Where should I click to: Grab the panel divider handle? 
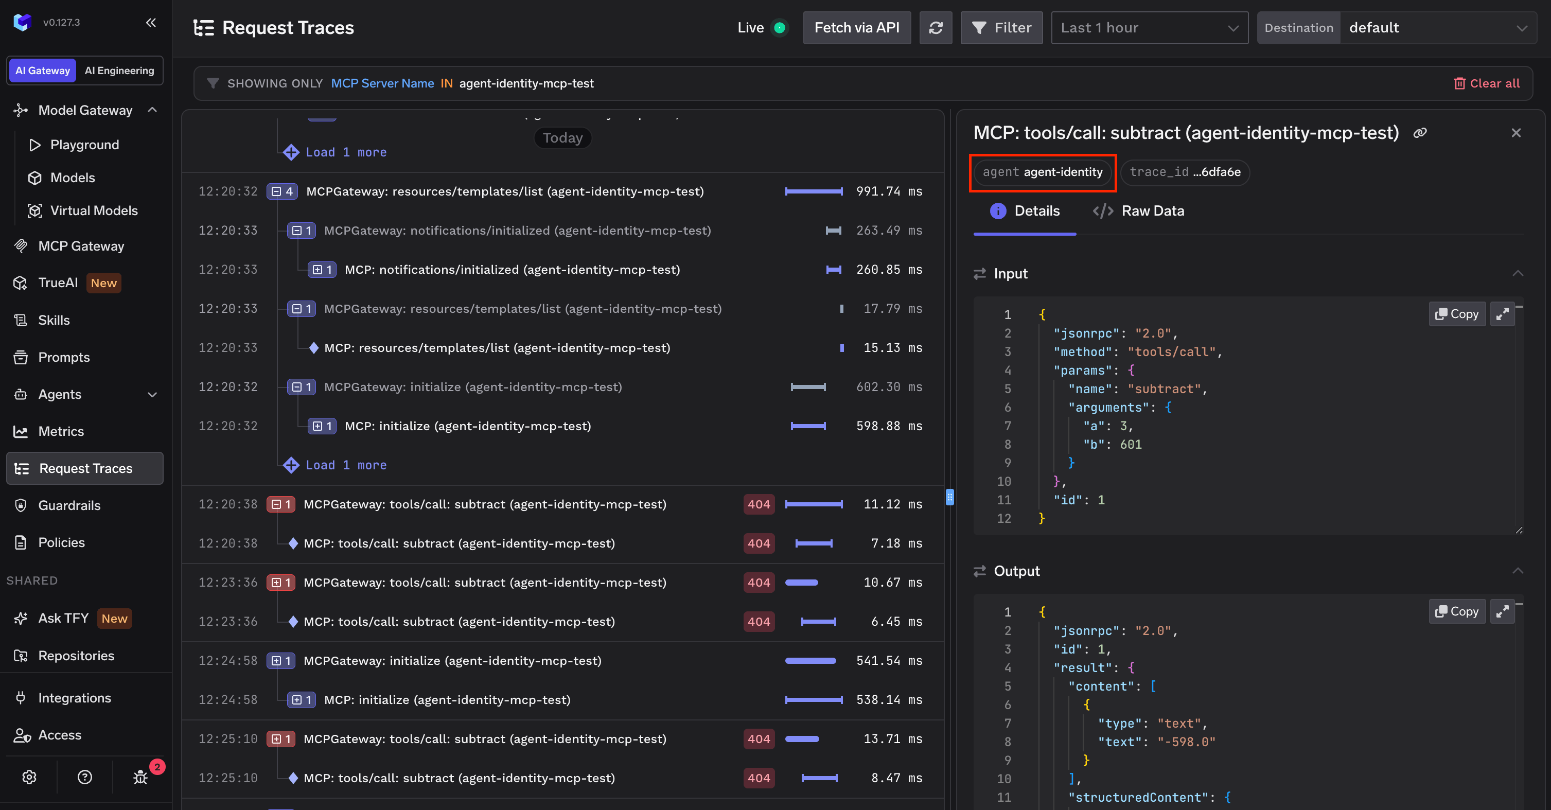[x=949, y=497]
